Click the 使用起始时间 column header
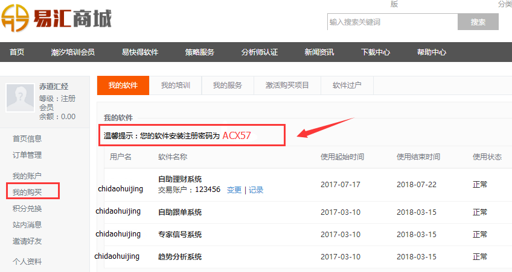The image size is (512, 272). pos(342,157)
